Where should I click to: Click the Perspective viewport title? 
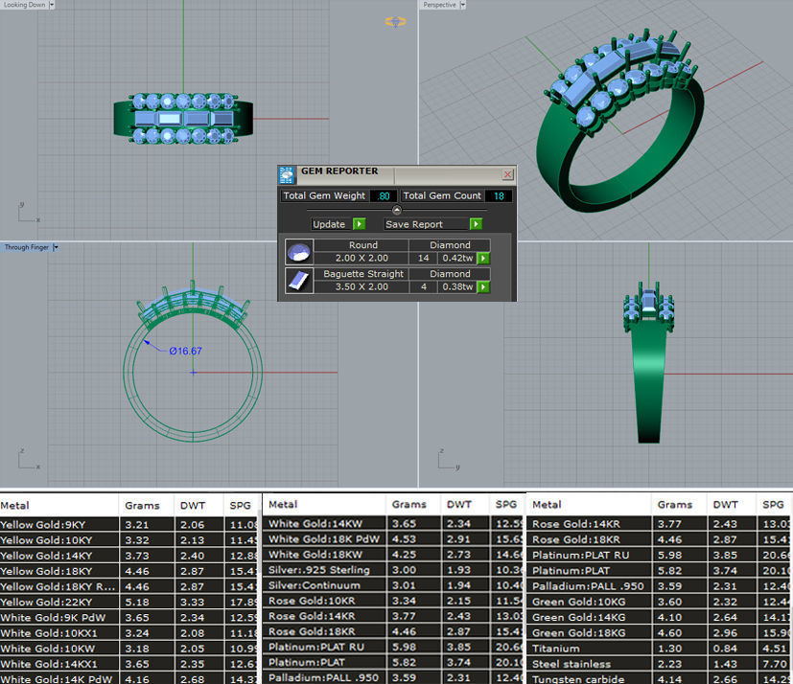439,5
